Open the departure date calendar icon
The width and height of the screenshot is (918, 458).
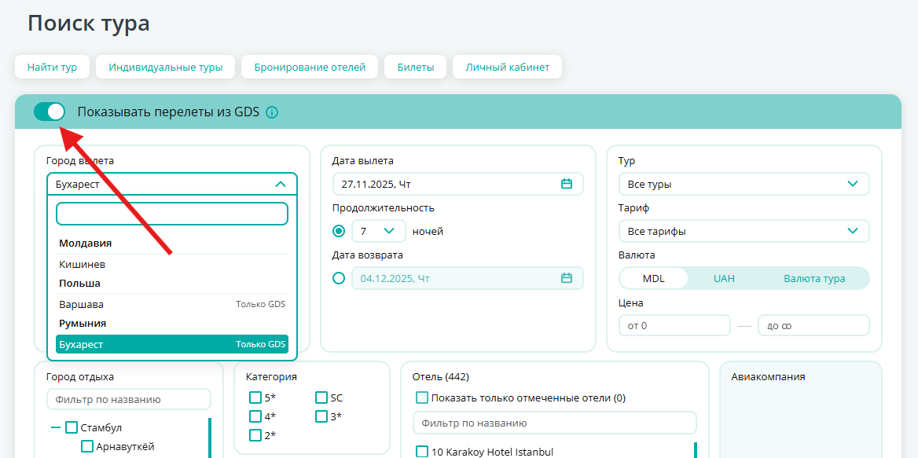pyautogui.click(x=566, y=184)
